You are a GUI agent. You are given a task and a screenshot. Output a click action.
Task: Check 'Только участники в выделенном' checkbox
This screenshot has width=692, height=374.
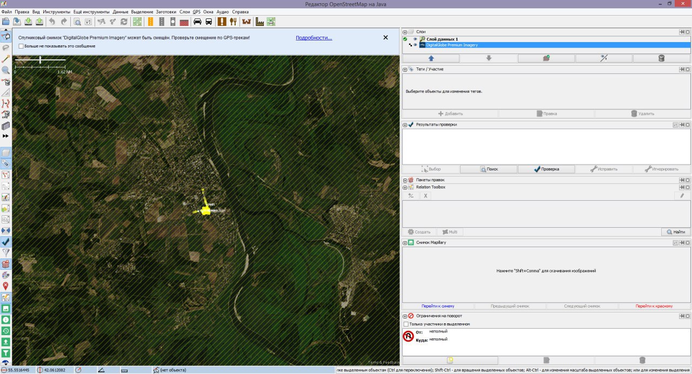coord(406,324)
